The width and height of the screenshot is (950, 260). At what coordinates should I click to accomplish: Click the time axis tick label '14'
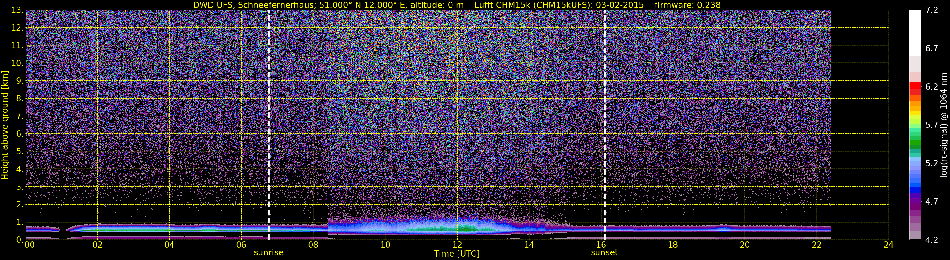[x=529, y=245]
